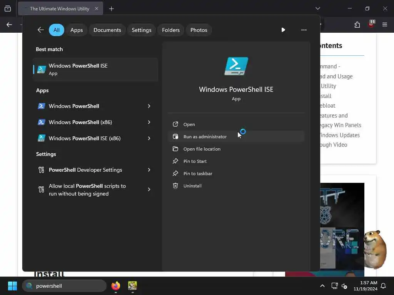
Task: Select Windows PowerShell ISE best match
Action: pyautogui.click(x=95, y=70)
